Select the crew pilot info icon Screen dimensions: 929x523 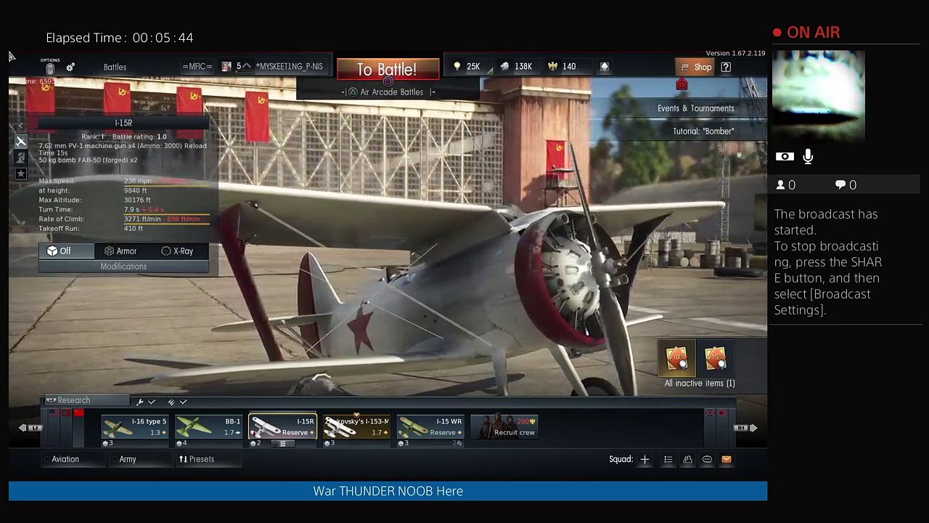[20, 158]
